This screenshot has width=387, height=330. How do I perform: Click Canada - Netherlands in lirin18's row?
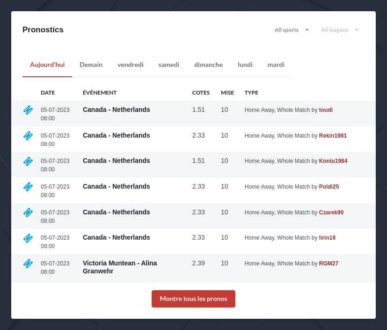point(116,237)
